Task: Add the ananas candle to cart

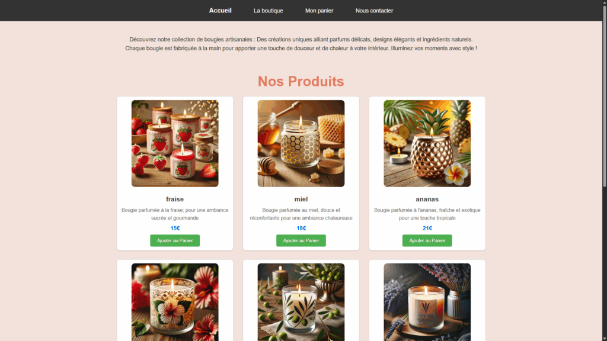Action: (x=427, y=240)
